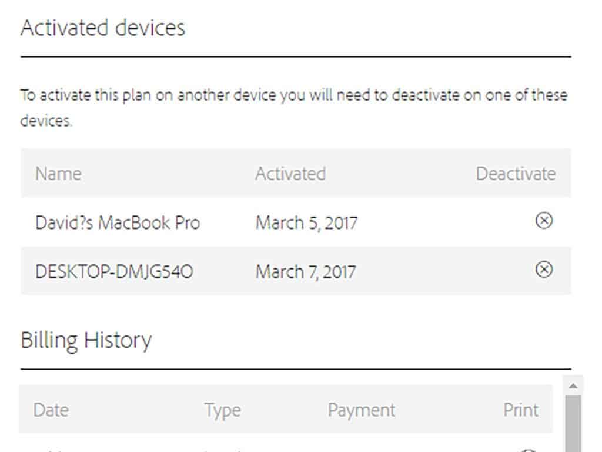Screen dimensions: 602x452
Task: Click the Date column header
Action: 51,410
